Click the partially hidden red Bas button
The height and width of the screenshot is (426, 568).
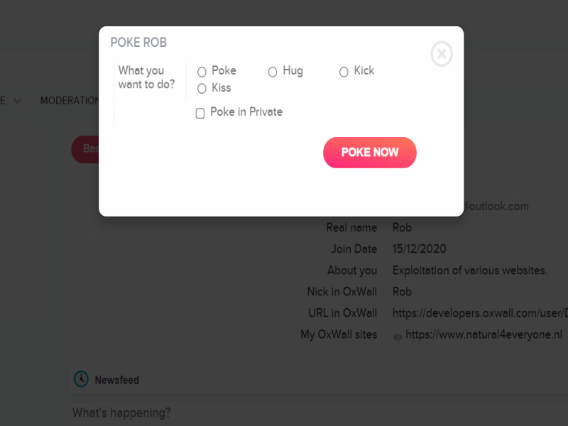[x=85, y=149]
